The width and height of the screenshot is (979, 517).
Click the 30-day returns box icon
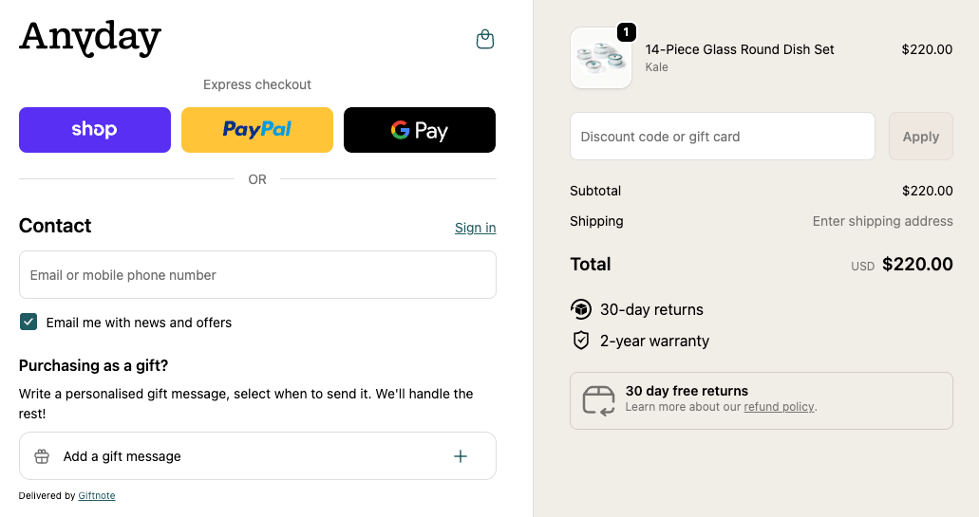click(x=581, y=309)
